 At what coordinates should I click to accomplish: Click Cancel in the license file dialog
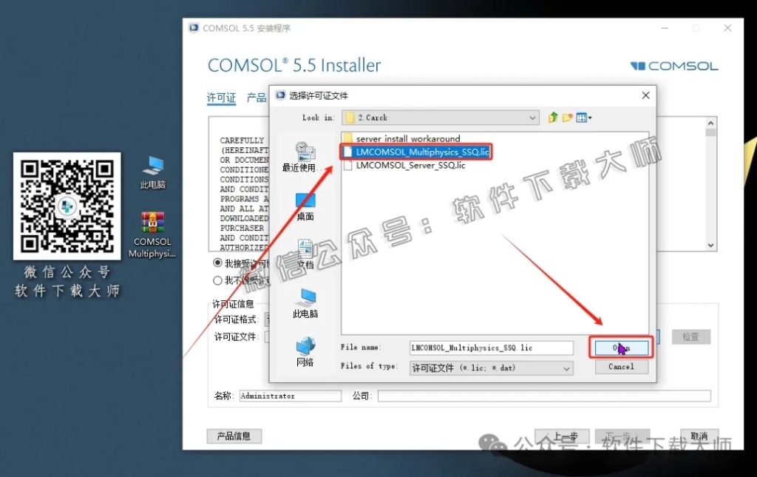(x=620, y=367)
